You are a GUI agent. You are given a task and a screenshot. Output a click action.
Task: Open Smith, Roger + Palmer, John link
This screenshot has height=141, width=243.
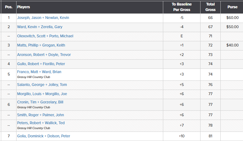(x=40, y=115)
